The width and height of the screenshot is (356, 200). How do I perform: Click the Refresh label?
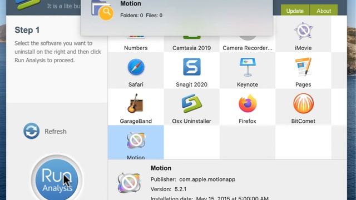coord(56,131)
